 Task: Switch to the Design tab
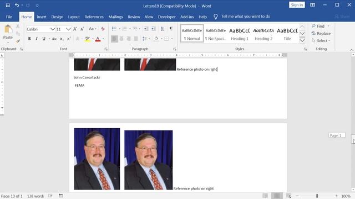(57, 17)
